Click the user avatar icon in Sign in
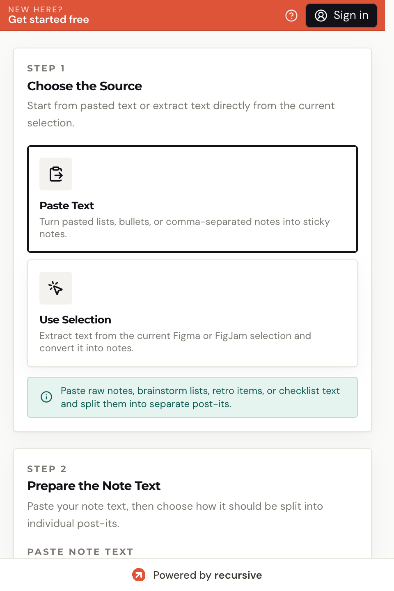The image size is (394, 591). [321, 16]
